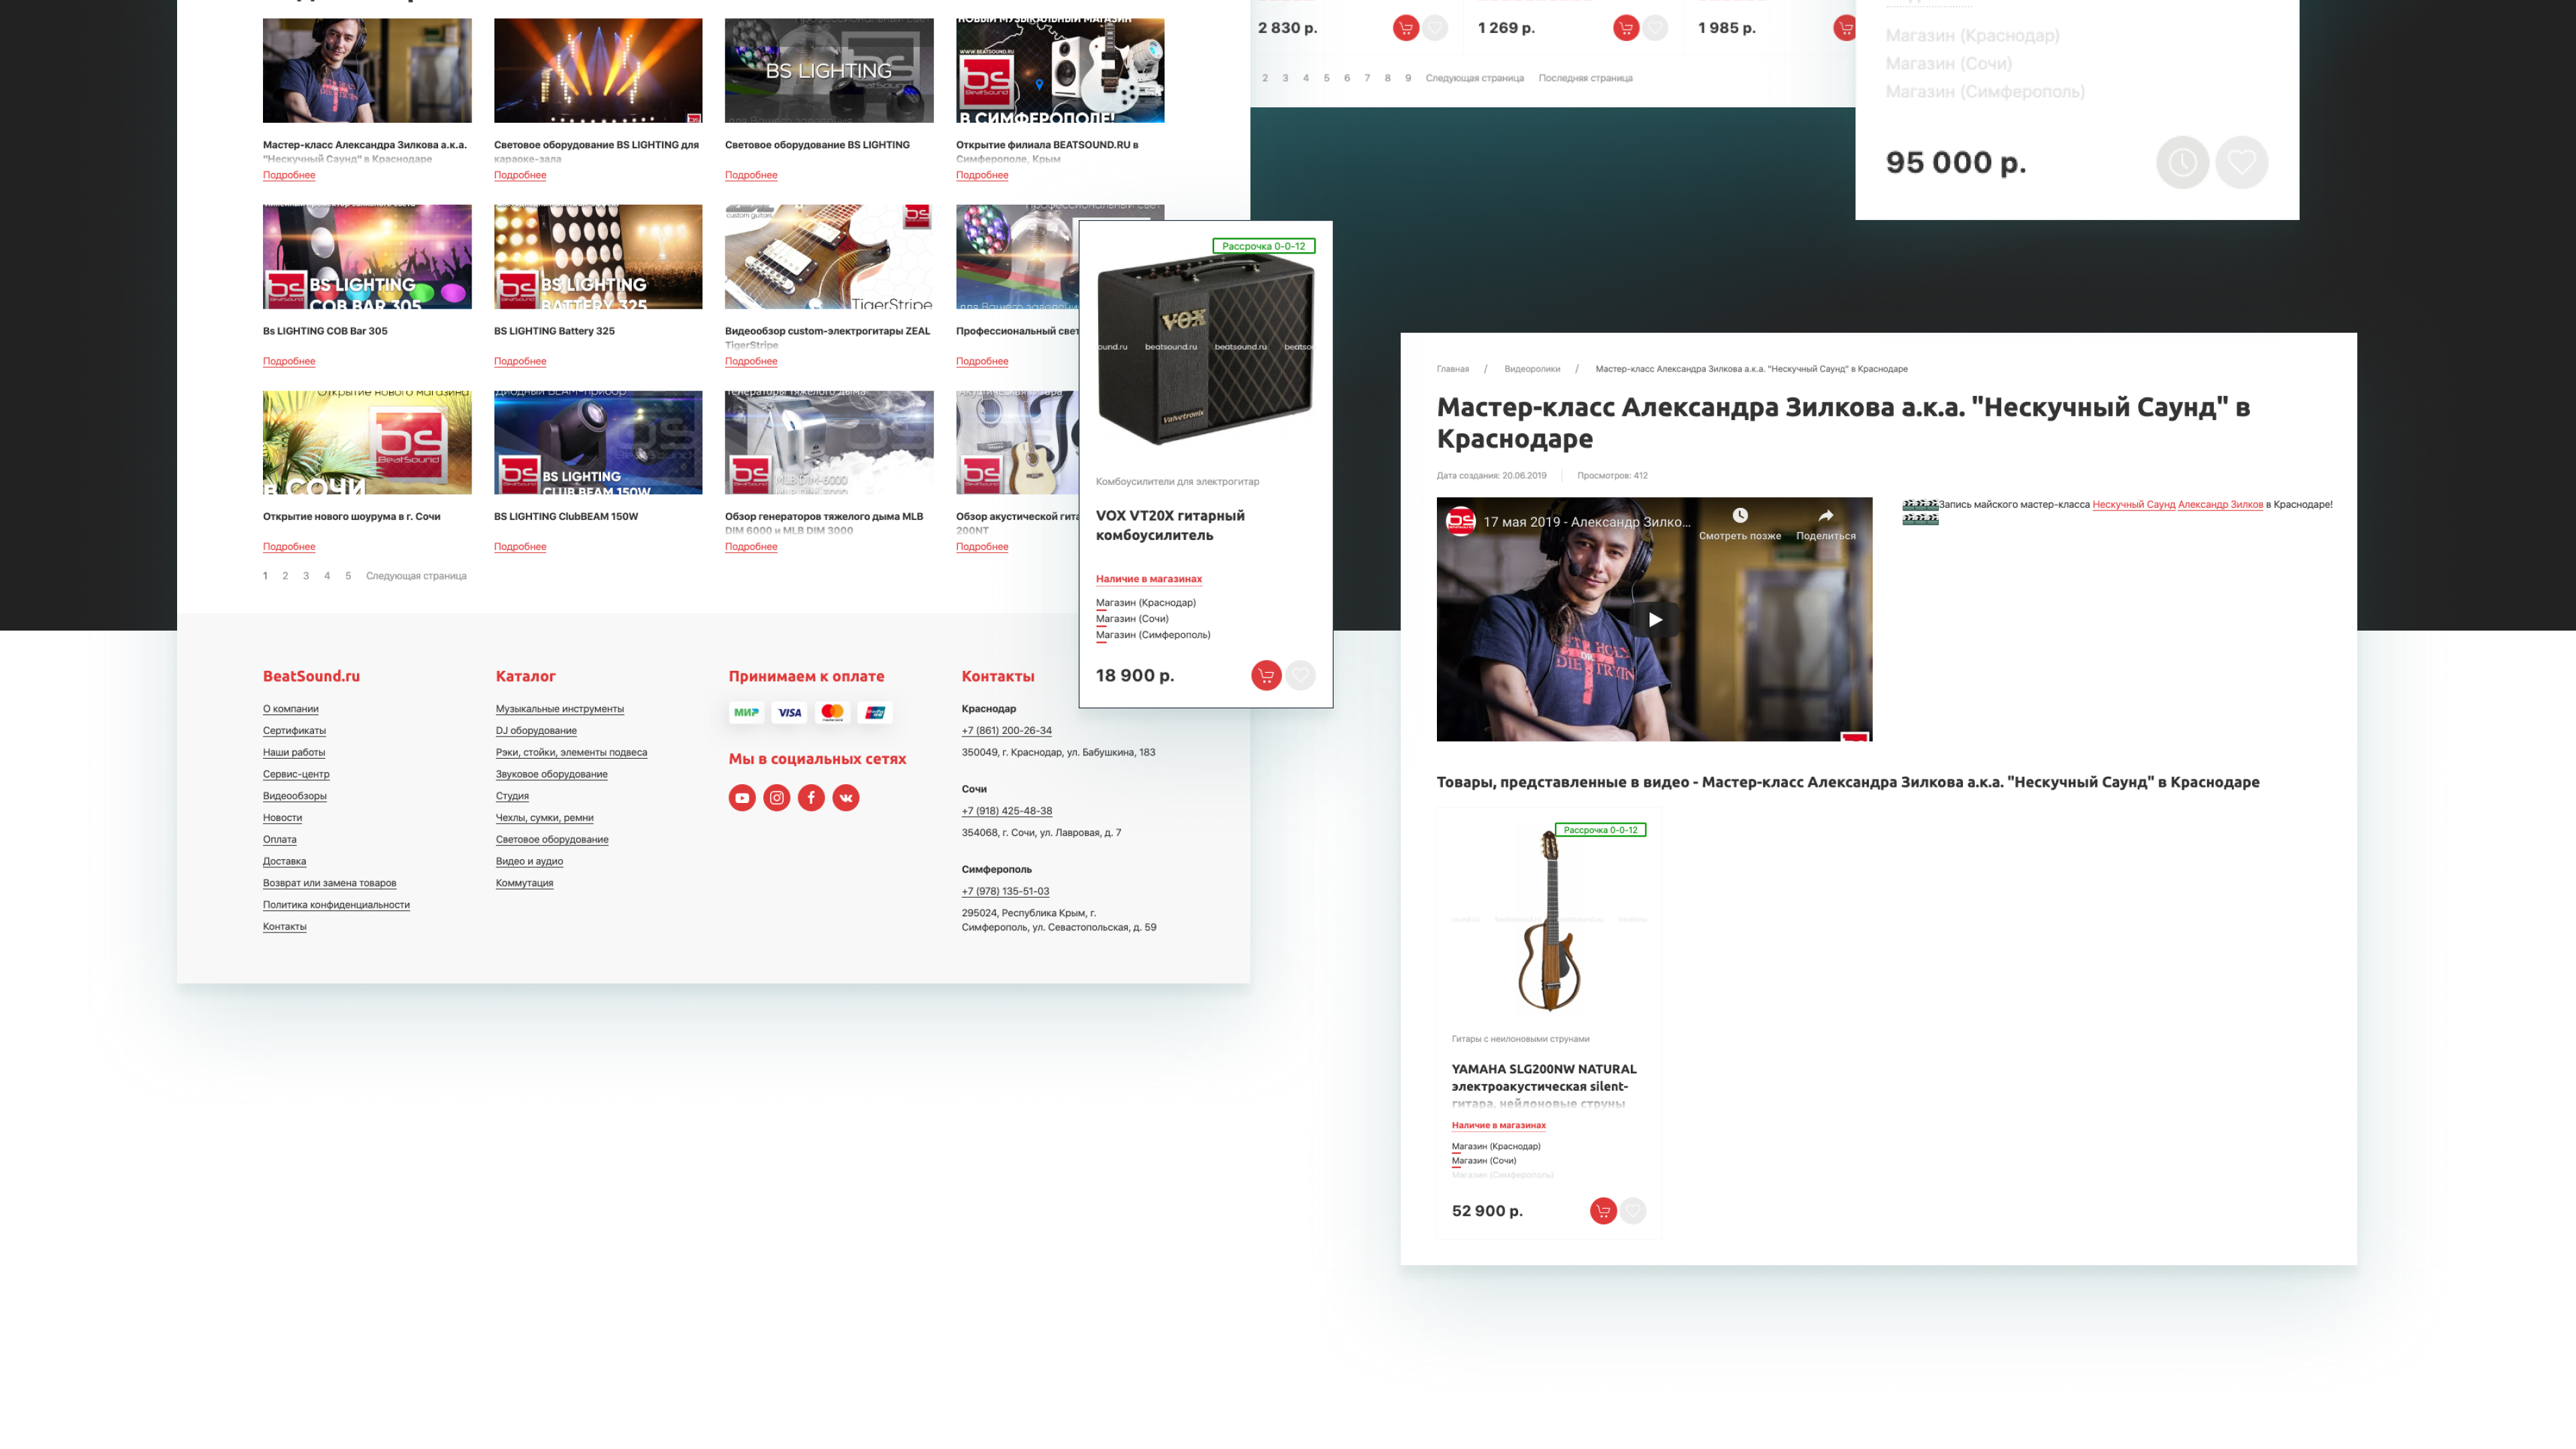2576x1449 pixels.
Task: Open Подробнее under BS LIGHTING Battery 325
Action: click(x=520, y=361)
